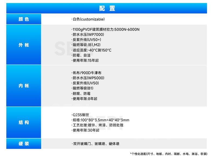
Task: Click the 1100gPVDF建筑膜材拉力 line
Action: (x=105, y=29)
